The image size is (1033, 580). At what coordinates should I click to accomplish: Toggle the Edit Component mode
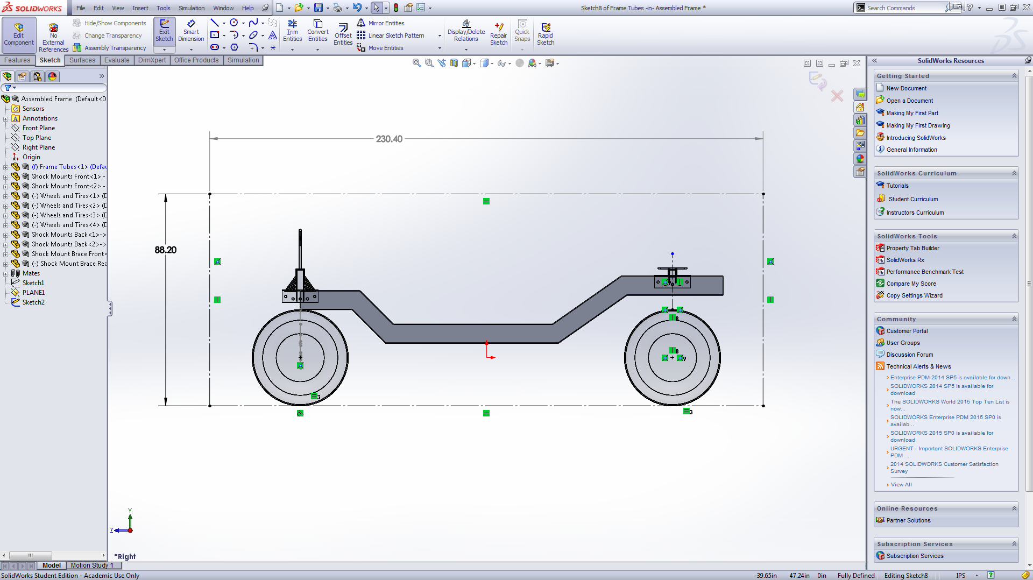tap(19, 33)
